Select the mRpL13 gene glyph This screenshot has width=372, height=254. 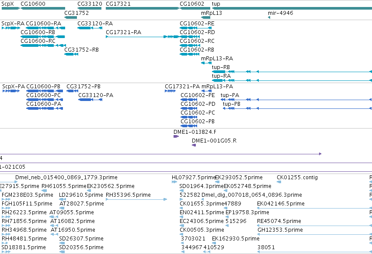coord(206,17)
